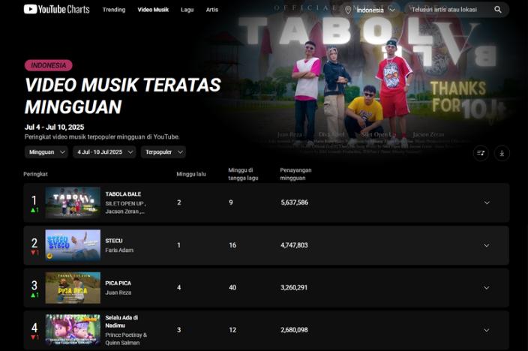Open the Indonesia country dropdown
This screenshot has width=528, height=351.
click(370, 10)
